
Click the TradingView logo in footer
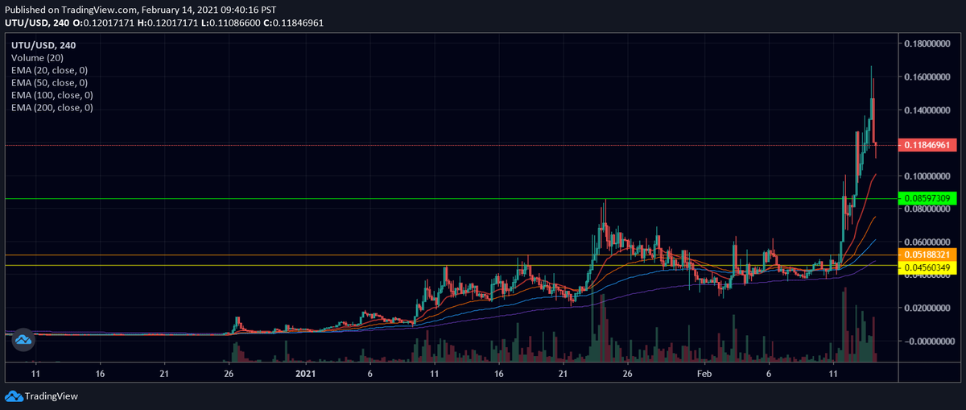click(41, 396)
